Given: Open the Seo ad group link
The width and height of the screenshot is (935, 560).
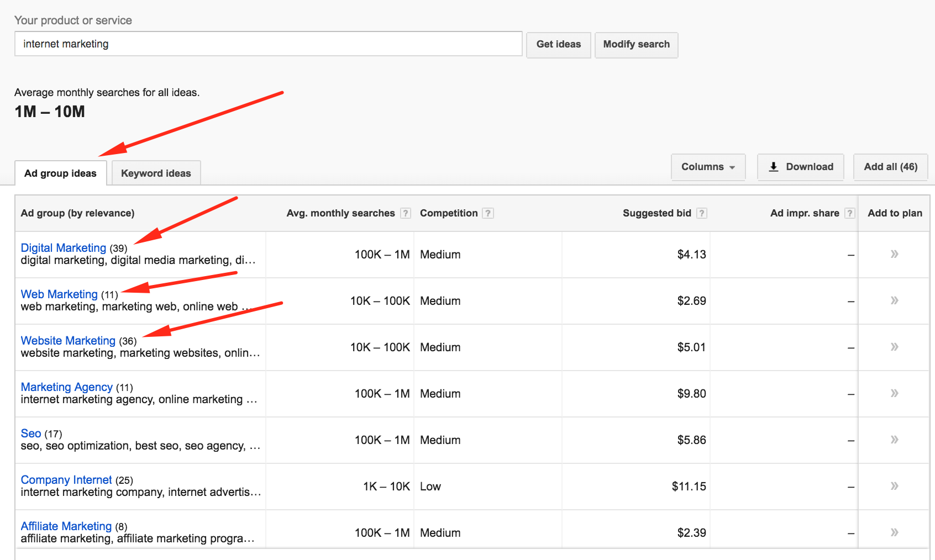Looking at the screenshot, I should click(x=31, y=434).
